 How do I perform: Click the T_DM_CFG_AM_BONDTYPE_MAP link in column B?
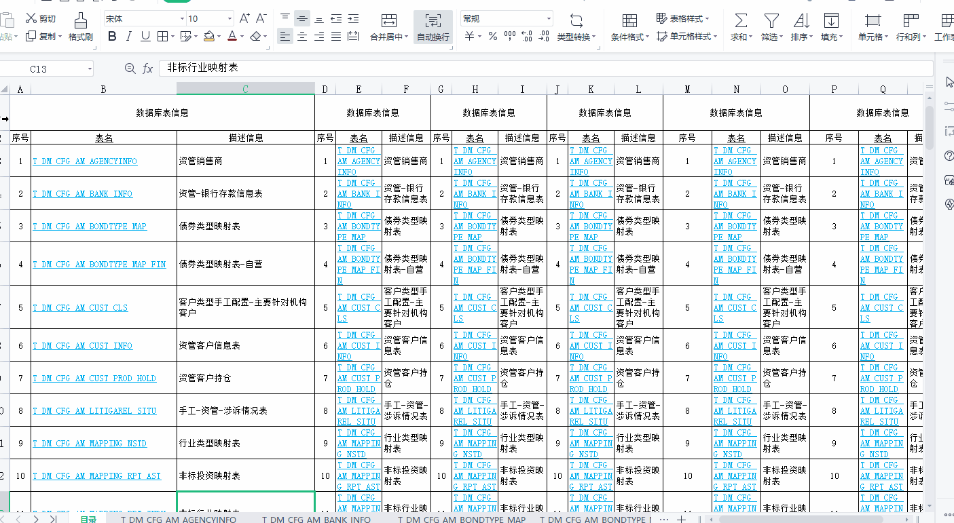[x=89, y=227]
